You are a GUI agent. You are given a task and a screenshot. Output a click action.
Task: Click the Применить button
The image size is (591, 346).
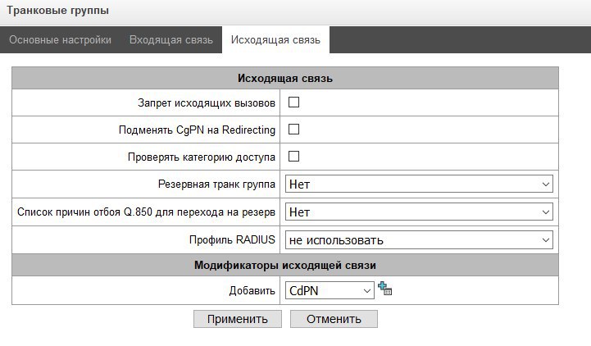point(238,319)
